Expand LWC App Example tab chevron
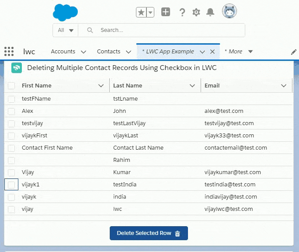299x252 pixels. pos(202,52)
